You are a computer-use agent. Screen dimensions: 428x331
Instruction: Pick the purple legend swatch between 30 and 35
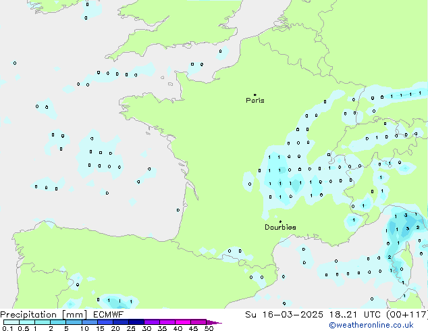[x=154, y=322]
